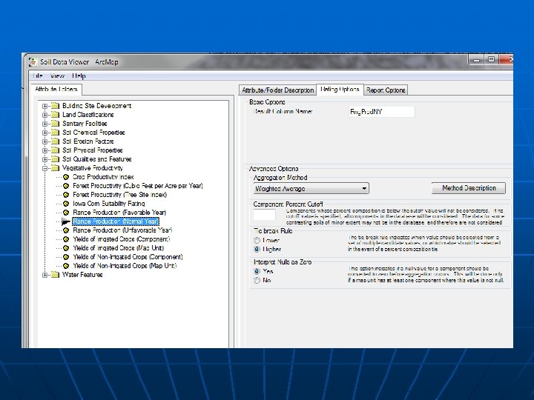Collapse the Vegetative Productivity node
This screenshot has height=400, width=534.
click(44, 167)
